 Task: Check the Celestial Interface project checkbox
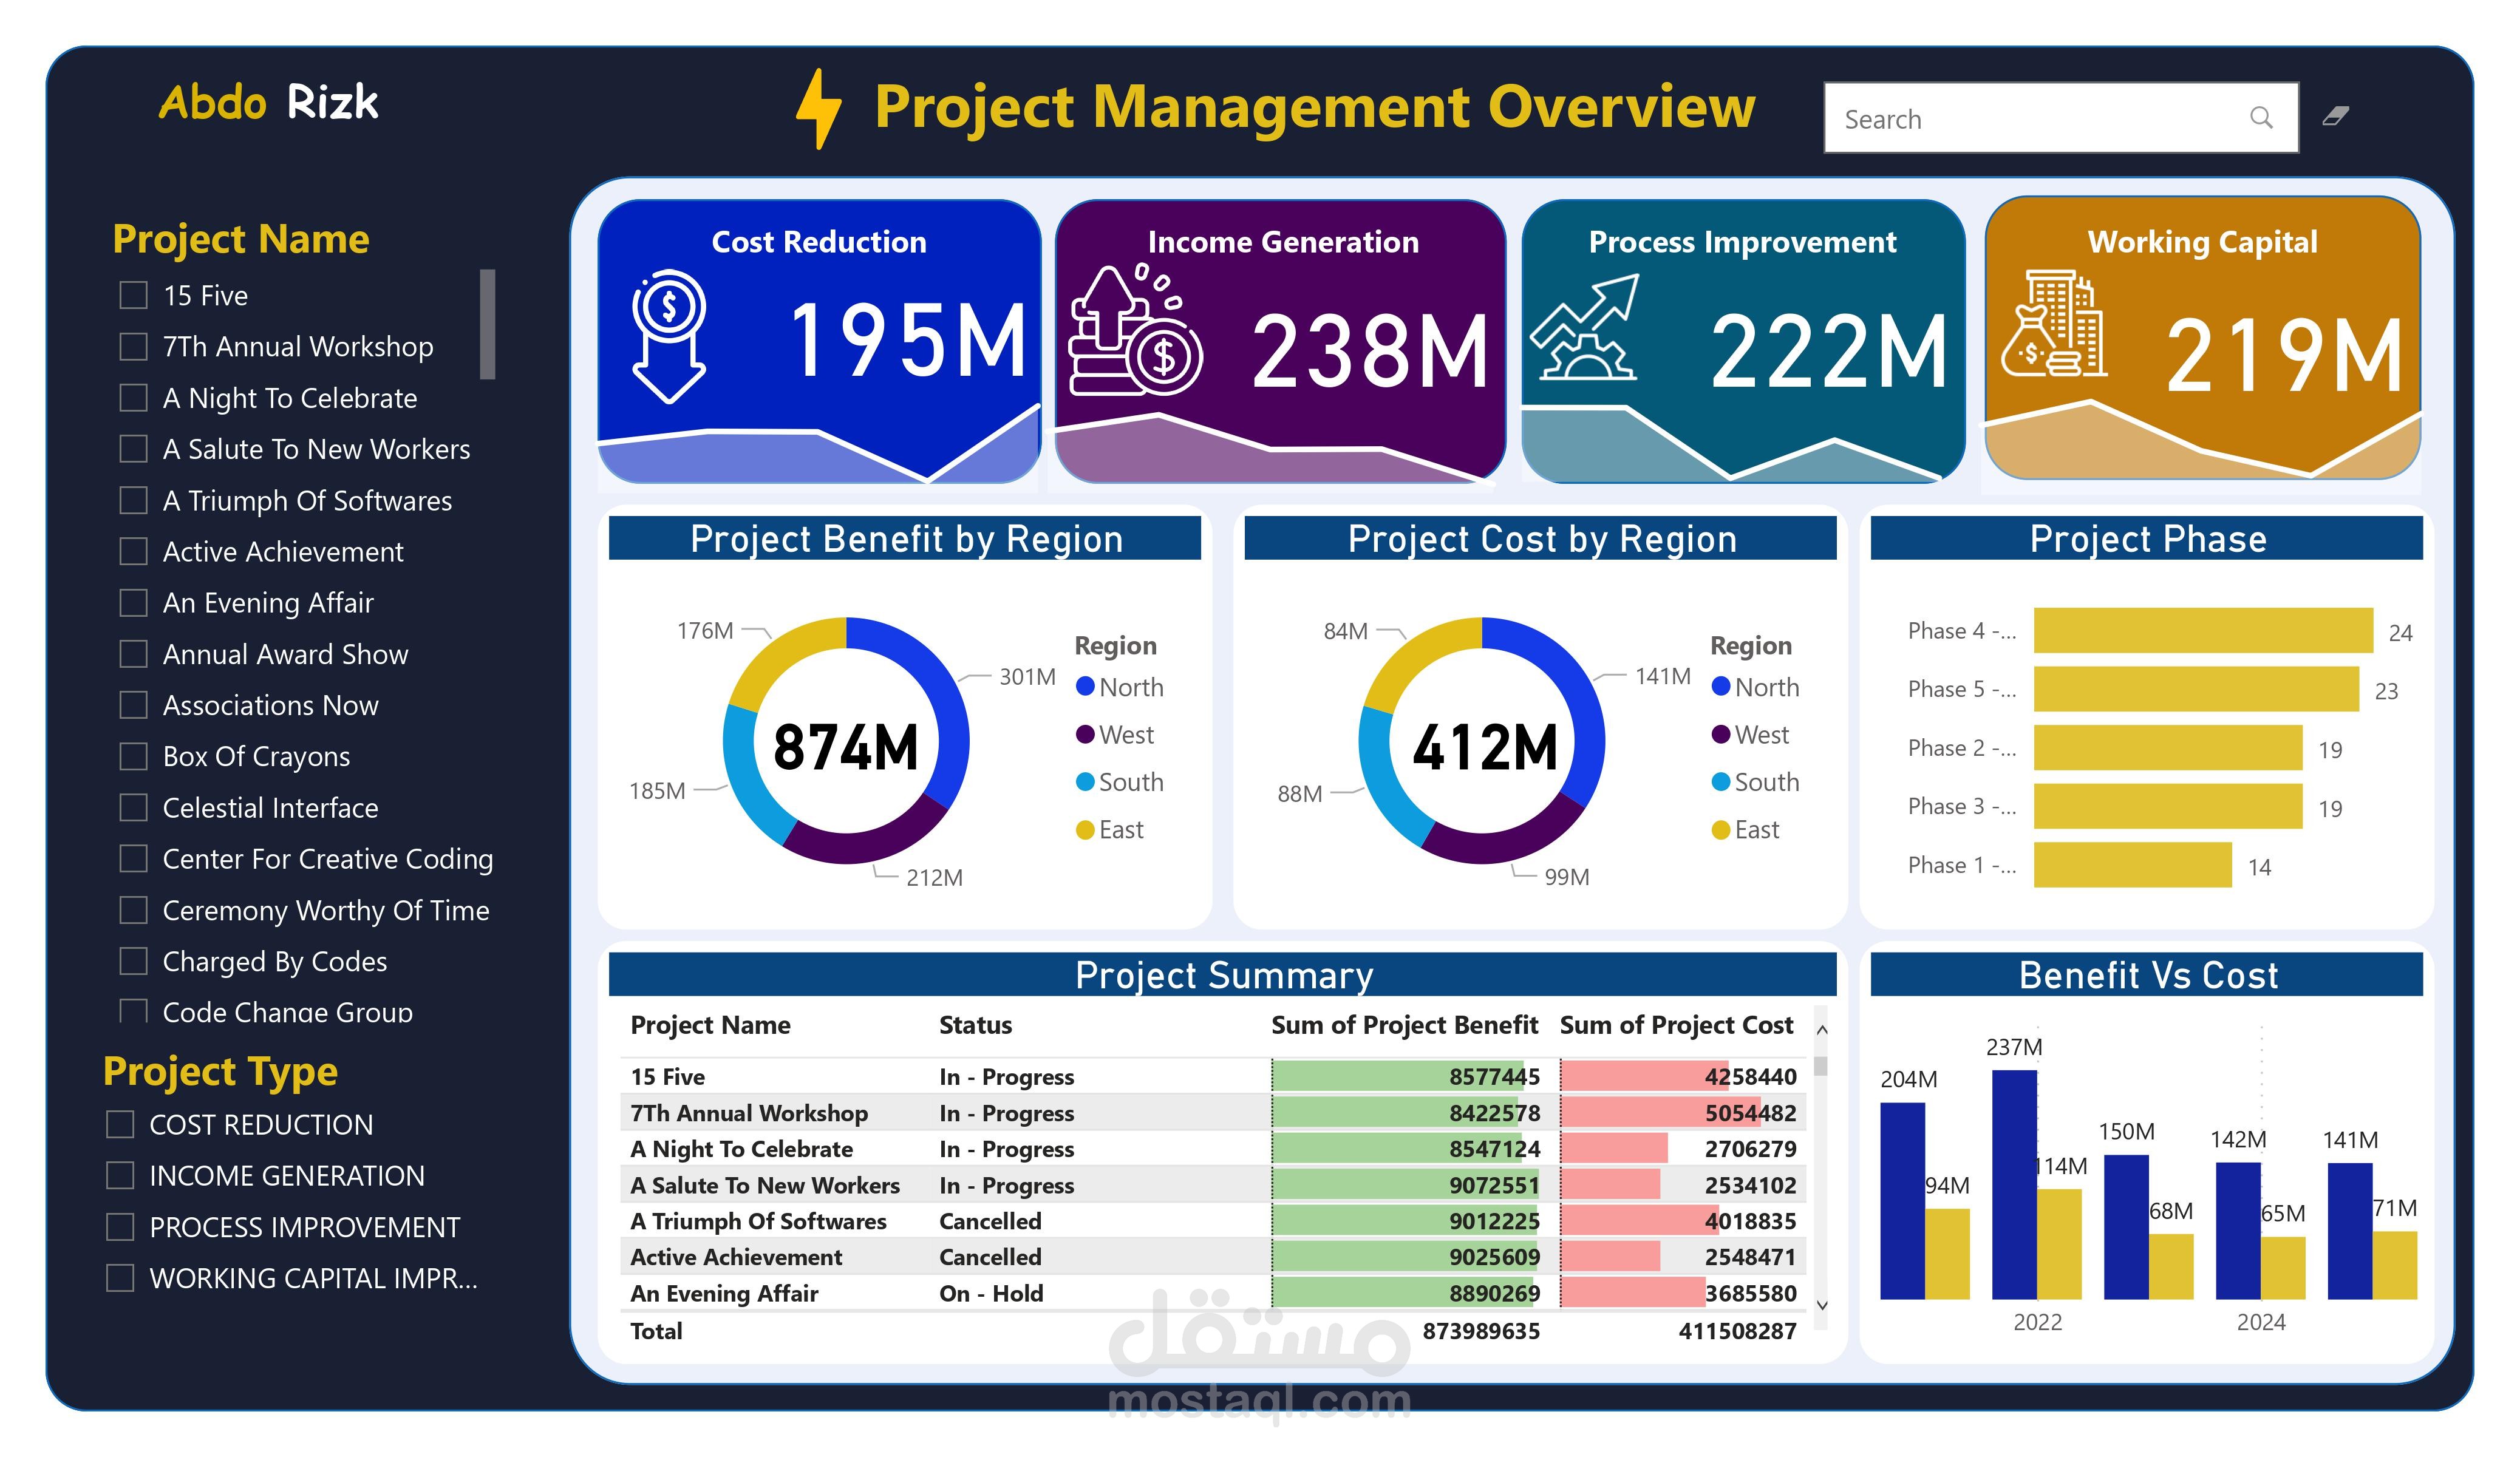pos(133,807)
